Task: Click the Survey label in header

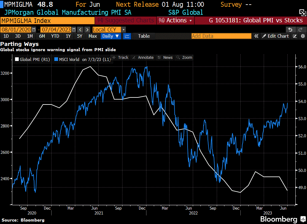Action: click(231, 5)
